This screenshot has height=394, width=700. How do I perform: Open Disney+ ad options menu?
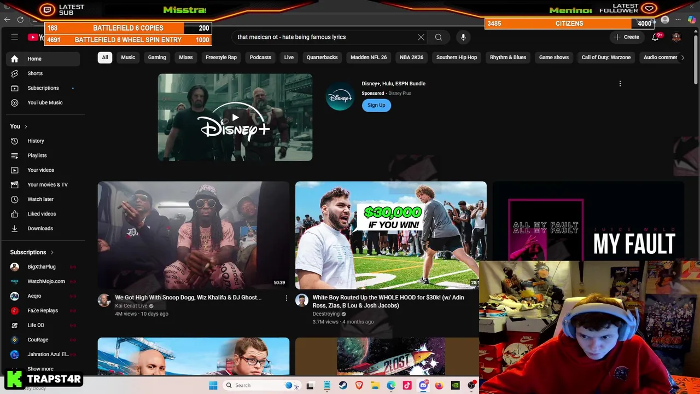point(620,84)
